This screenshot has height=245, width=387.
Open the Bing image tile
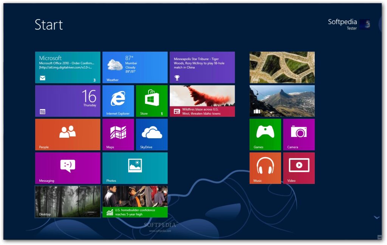tap(282, 67)
